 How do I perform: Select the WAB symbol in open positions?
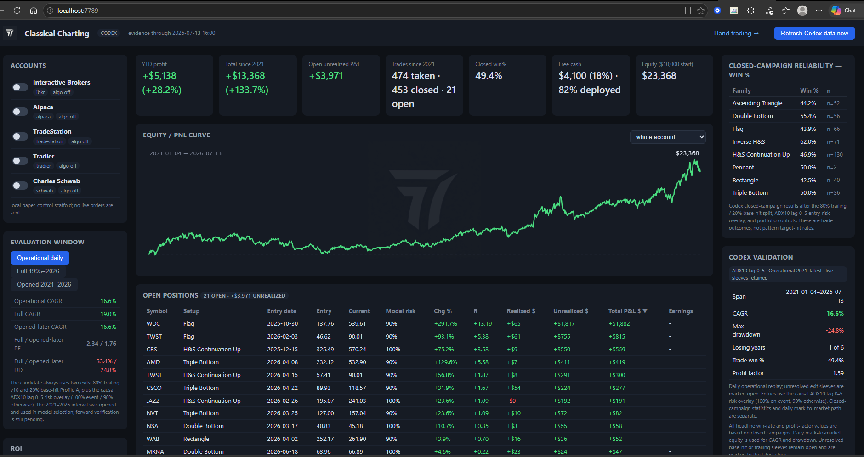(153, 439)
